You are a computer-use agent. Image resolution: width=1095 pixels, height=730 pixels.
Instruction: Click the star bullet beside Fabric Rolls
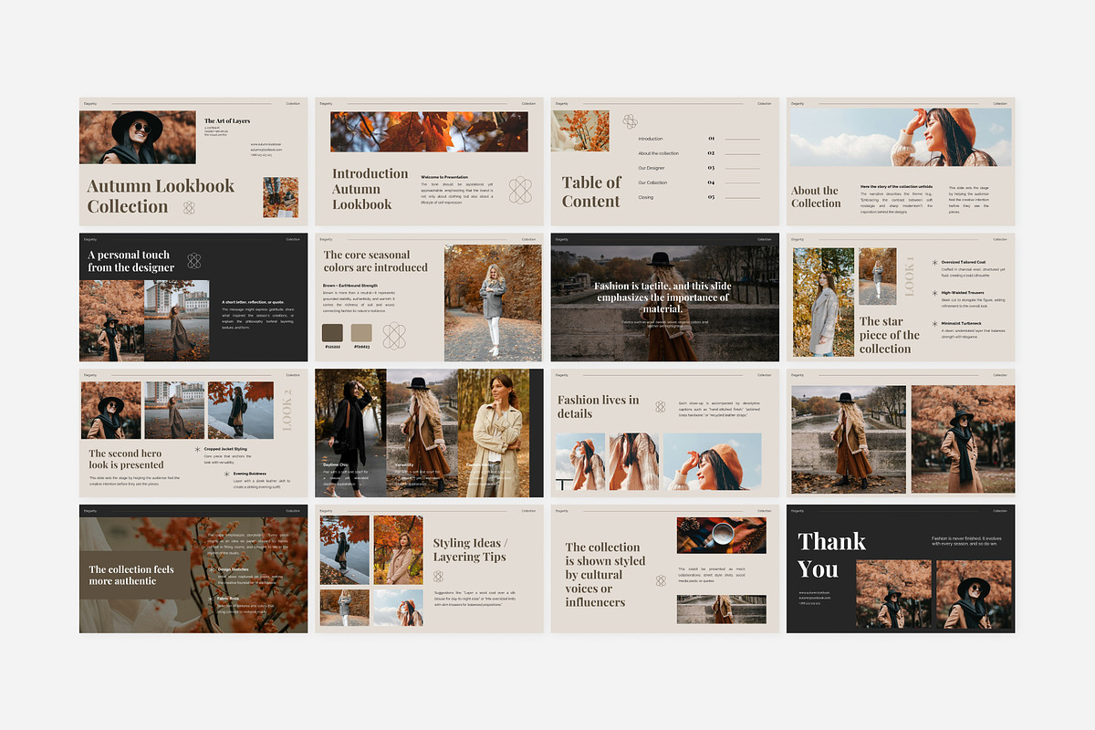[212, 599]
